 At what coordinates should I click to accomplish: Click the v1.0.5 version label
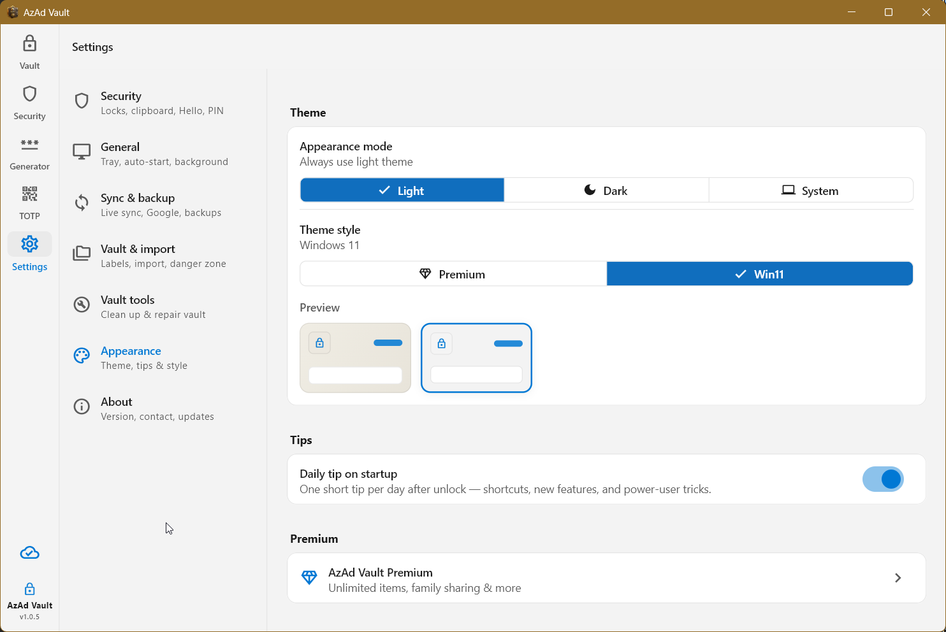[x=29, y=617]
